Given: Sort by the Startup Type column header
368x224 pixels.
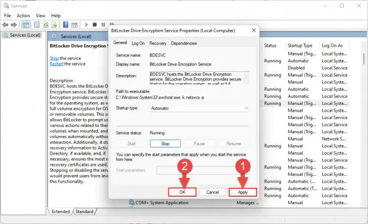Looking at the screenshot, I should click(300, 46).
